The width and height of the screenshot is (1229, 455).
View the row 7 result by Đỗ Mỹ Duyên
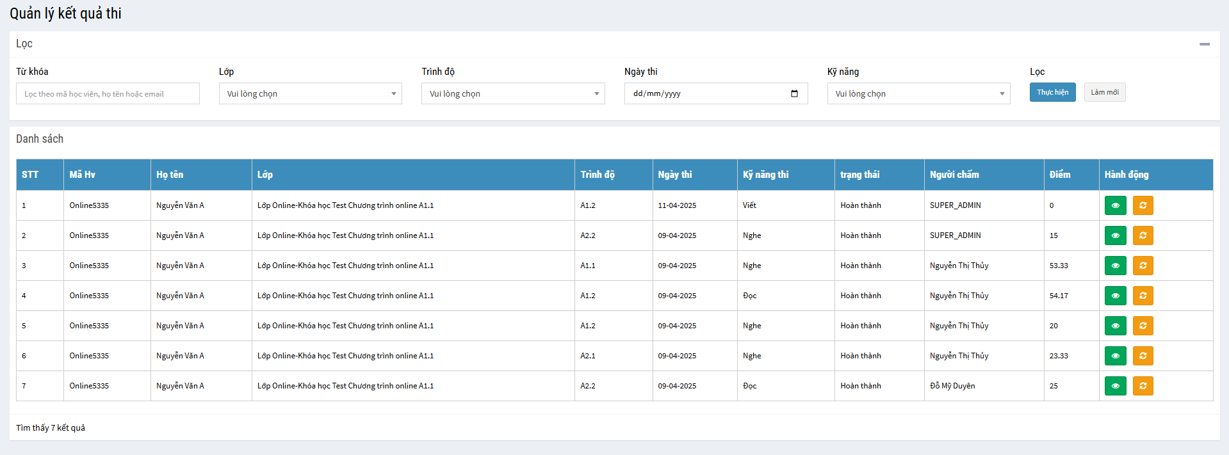1115,386
